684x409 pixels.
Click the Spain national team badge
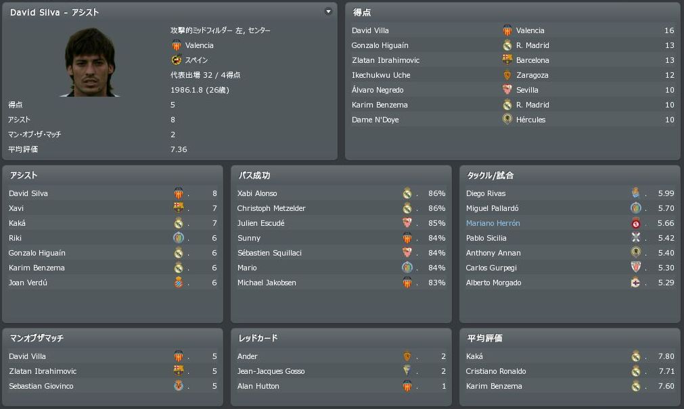click(177, 60)
